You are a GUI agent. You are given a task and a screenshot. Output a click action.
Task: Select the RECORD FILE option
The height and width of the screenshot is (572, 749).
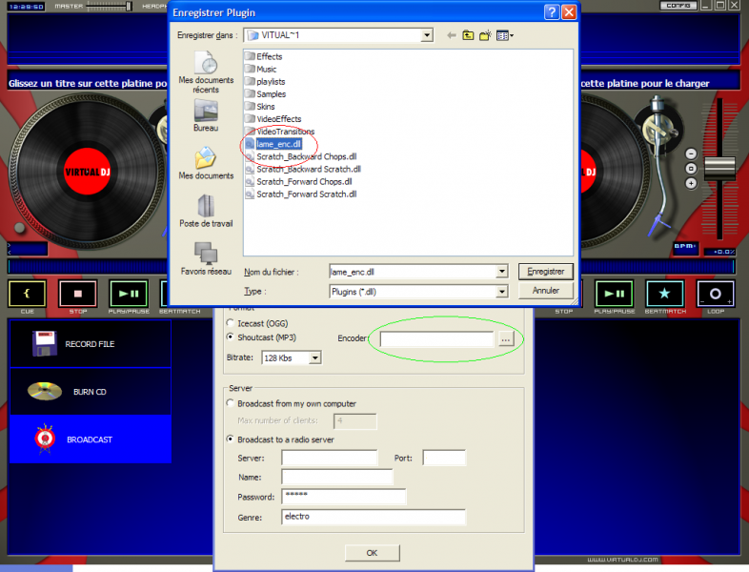[x=90, y=343]
